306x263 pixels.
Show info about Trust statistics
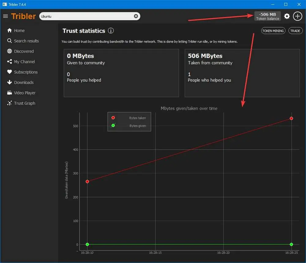click(x=111, y=31)
